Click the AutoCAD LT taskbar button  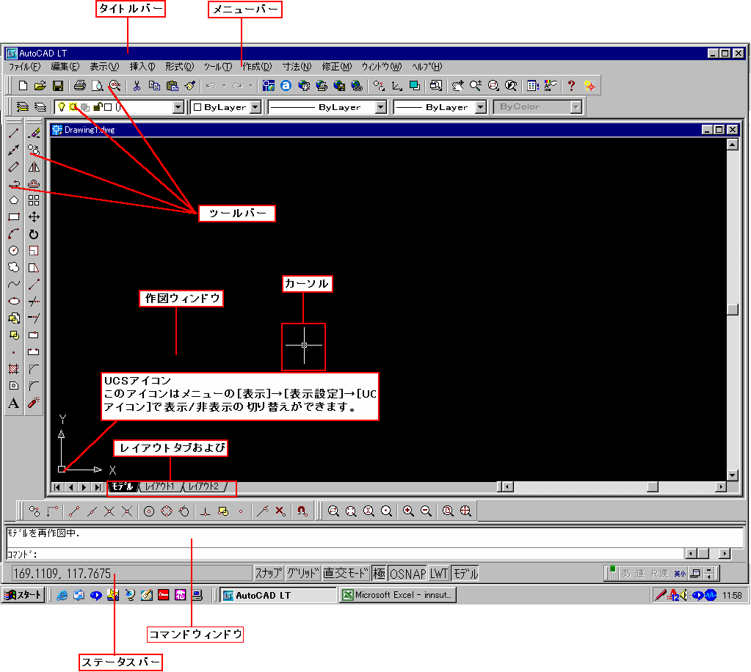(x=279, y=595)
